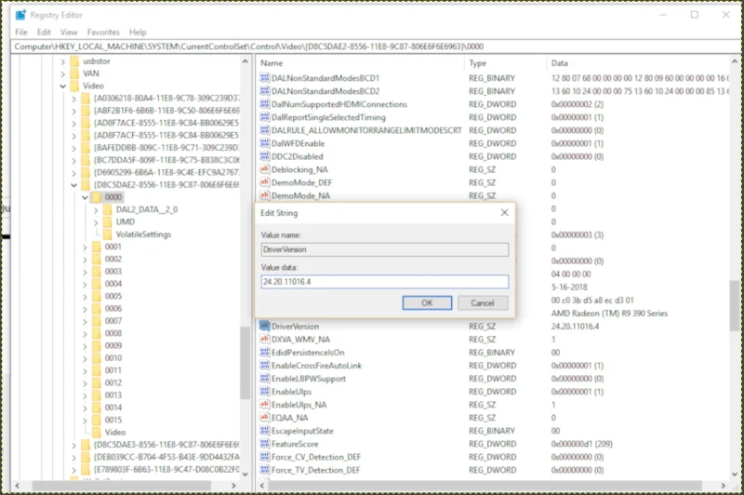Click the key tree horizontal scrollbar thumb
The height and width of the screenshot is (495, 744).
coord(122,486)
